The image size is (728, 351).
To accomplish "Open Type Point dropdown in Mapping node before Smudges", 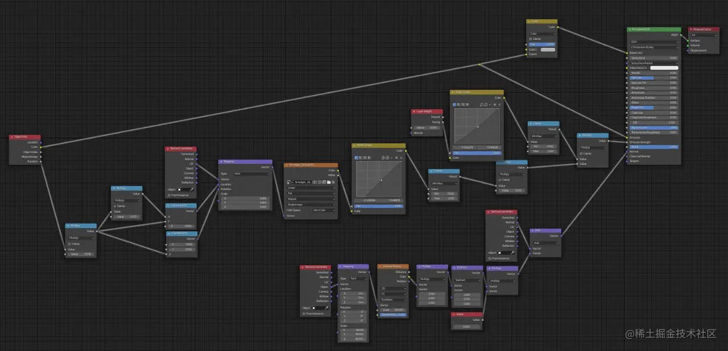I will click(x=251, y=174).
